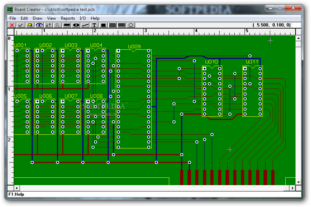
Task: Click the U005 component label
Action: pos(20,96)
